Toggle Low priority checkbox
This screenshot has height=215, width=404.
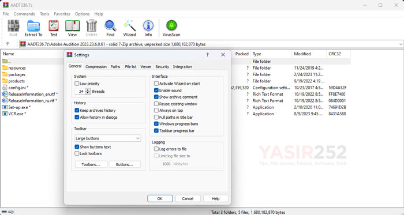coord(77,84)
